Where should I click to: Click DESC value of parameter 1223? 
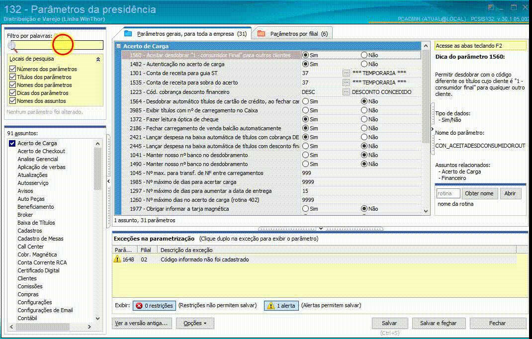click(308, 92)
